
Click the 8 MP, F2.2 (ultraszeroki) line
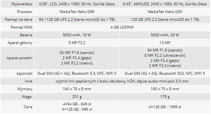[x=165, y=55]
